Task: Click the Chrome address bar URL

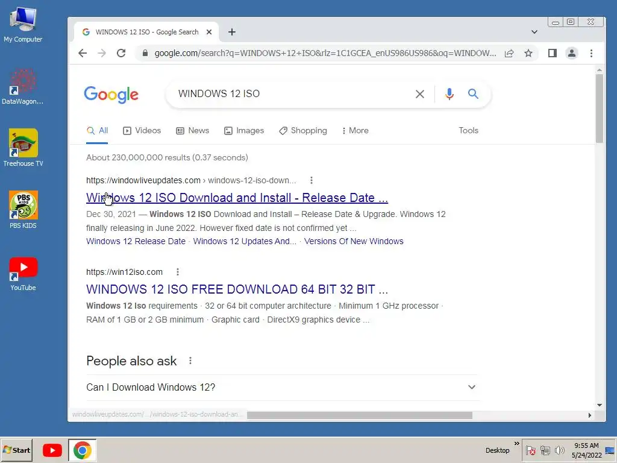Action: click(325, 53)
